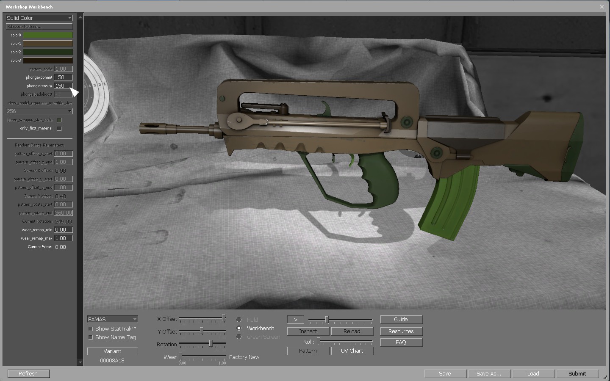Click the pattern_offset_x_start field

(x=64, y=153)
